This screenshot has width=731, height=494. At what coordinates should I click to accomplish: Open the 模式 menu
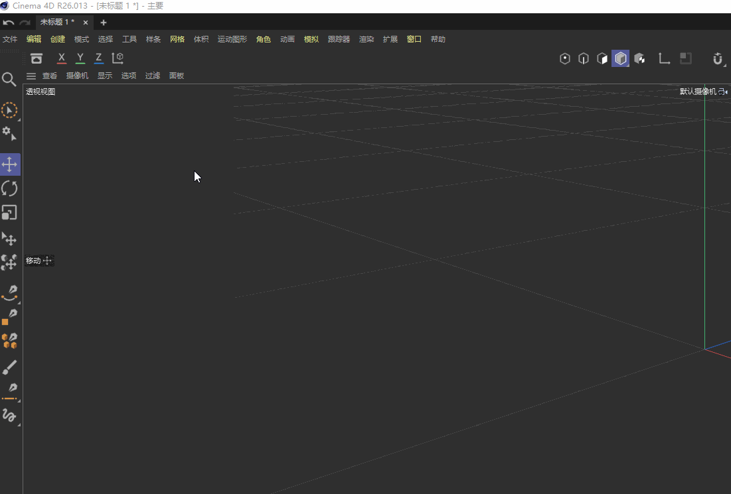[x=82, y=39]
